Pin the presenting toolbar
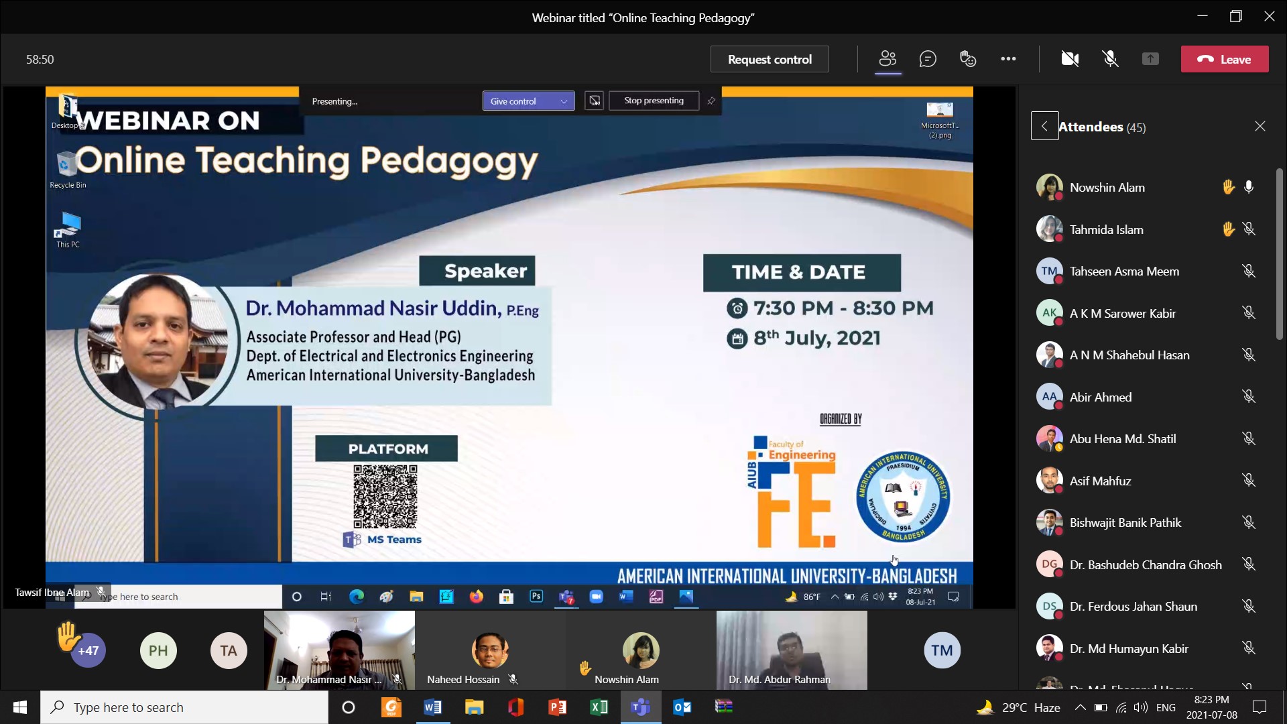The image size is (1287, 724). (x=711, y=101)
